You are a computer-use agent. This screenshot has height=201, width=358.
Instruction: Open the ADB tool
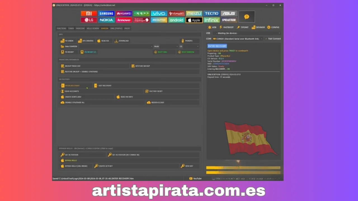point(212,27)
